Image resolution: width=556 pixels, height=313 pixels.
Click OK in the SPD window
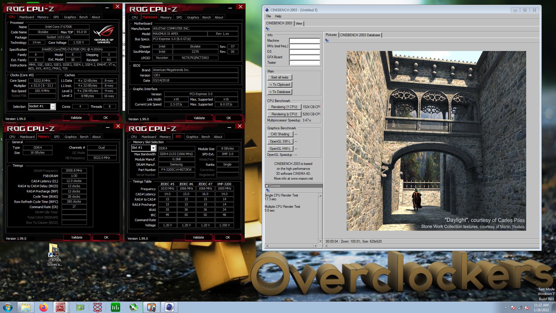point(228,237)
